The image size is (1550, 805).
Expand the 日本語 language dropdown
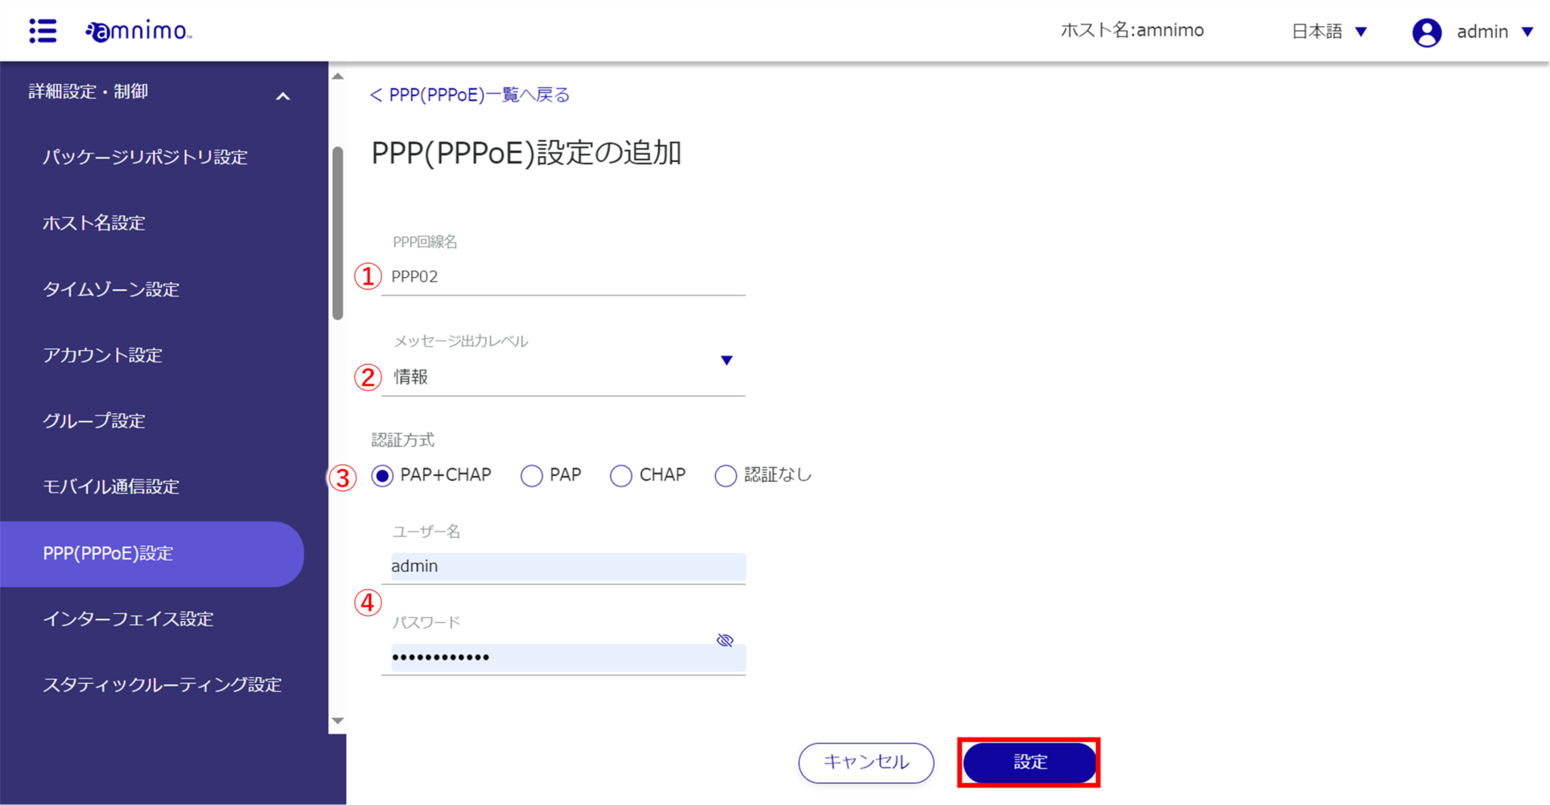point(1330,31)
